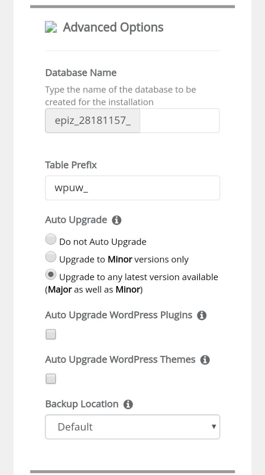Screen dimensions: 265x475
Task: Click the epiz_28181157_ database prefix box
Action: click(x=93, y=121)
